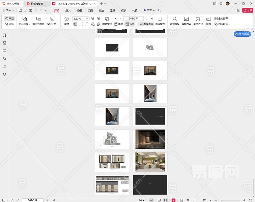The width and height of the screenshot is (255, 202).
Task: Open the attachments paperclip panel
Action: pyautogui.click(x=4, y=59)
